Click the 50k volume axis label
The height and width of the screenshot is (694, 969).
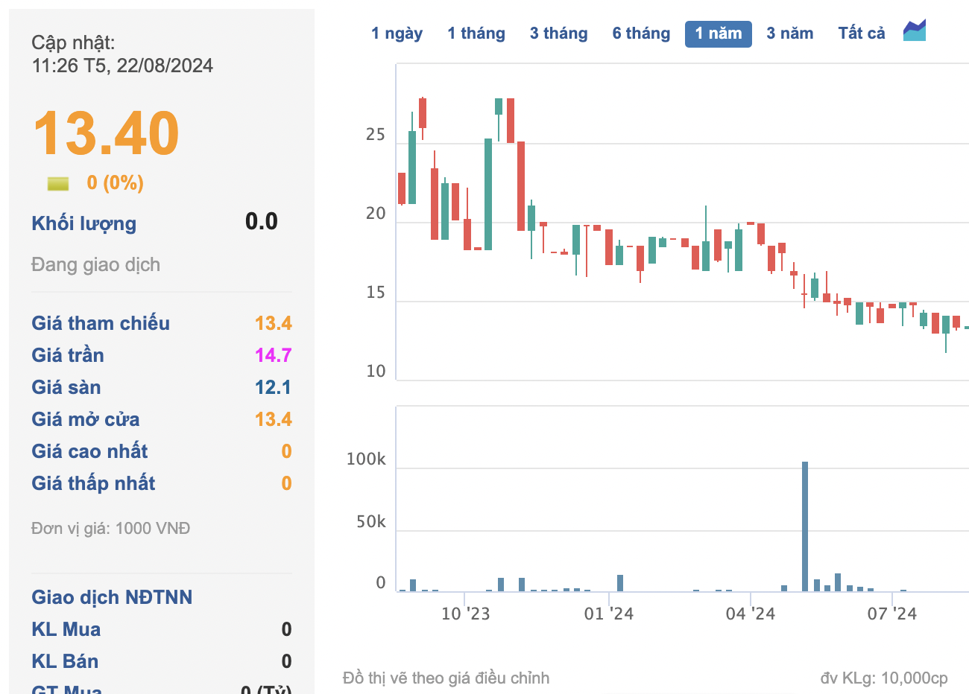[x=370, y=522]
